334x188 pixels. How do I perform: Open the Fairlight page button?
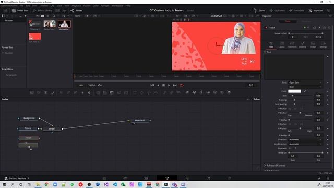(209, 178)
